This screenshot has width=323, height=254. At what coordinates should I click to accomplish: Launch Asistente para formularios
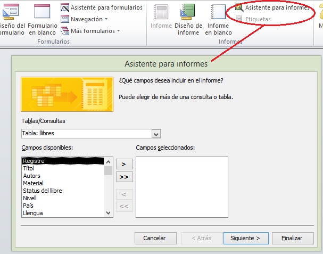[x=101, y=7]
